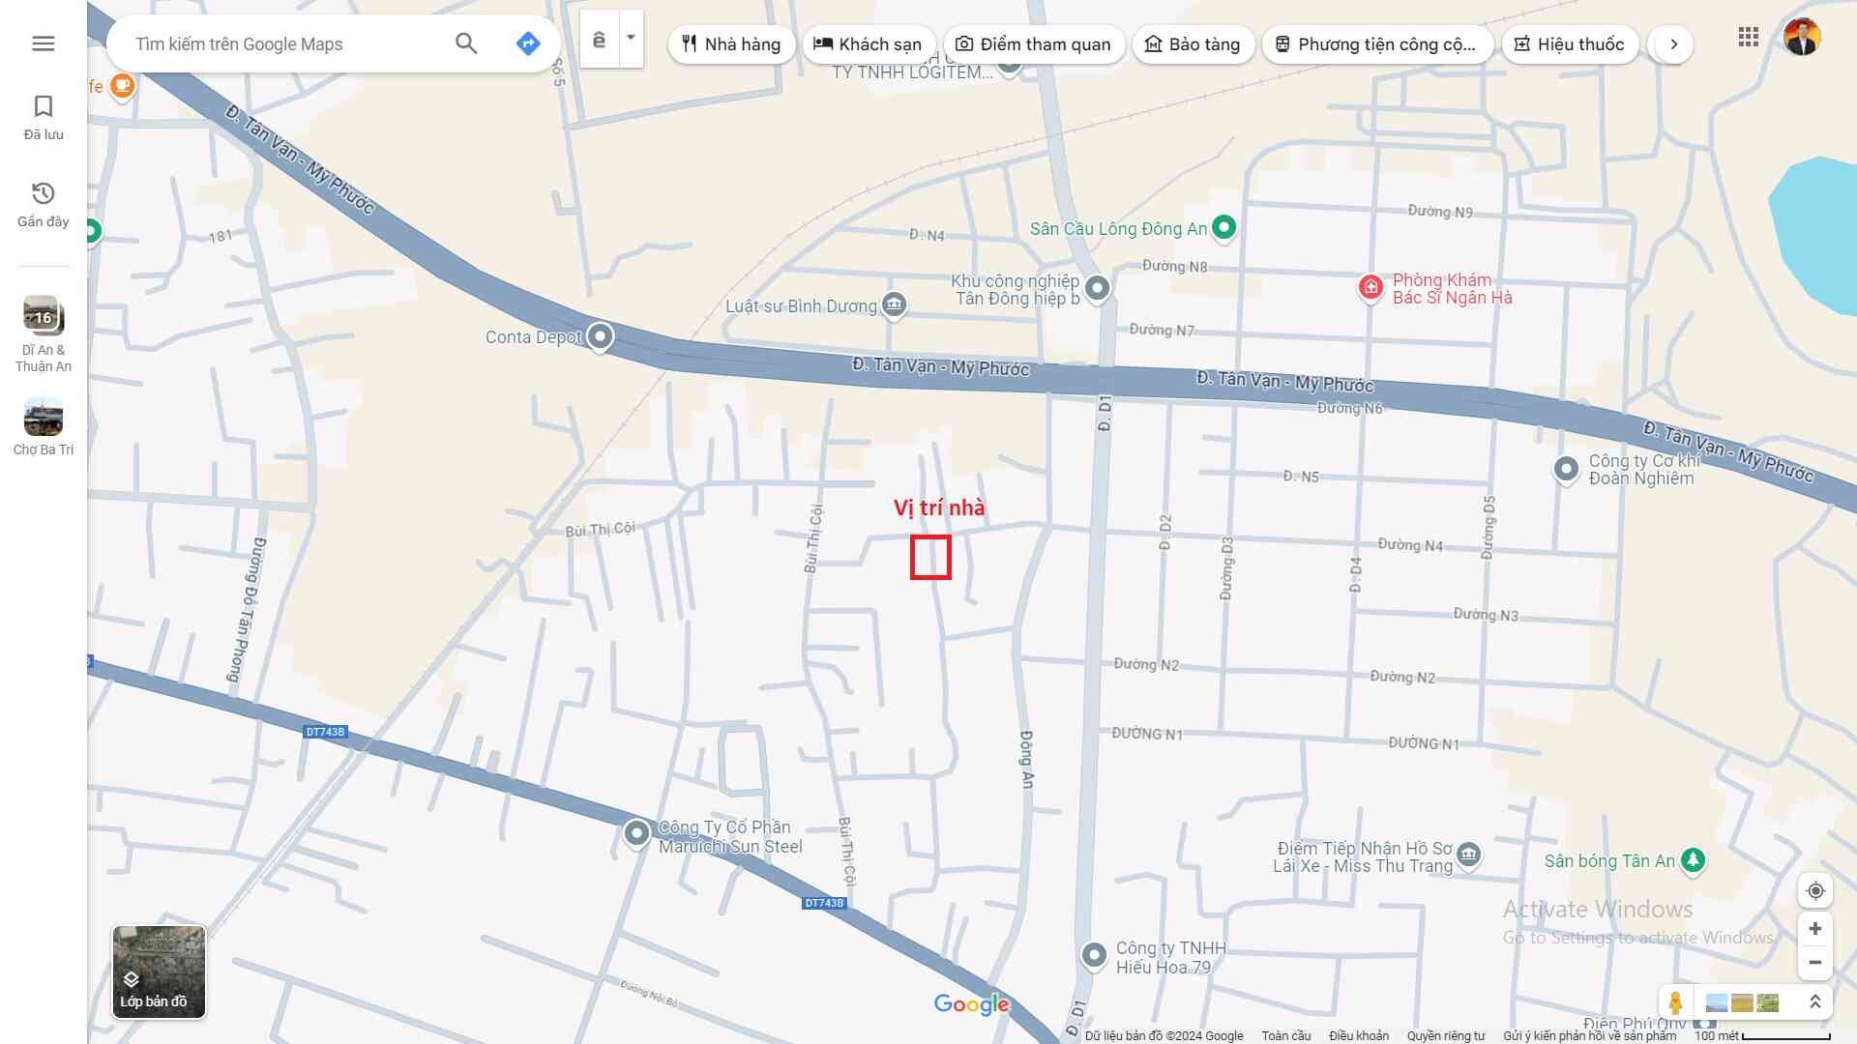Open the Điều khoản link
The width and height of the screenshot is (1857, 1044).
pos(1358,1035)
